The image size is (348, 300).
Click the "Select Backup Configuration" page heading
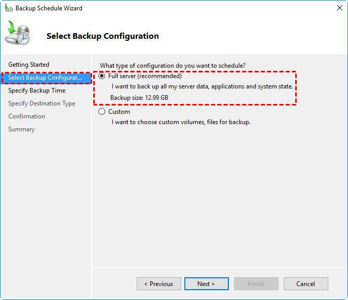click(103, 36)
